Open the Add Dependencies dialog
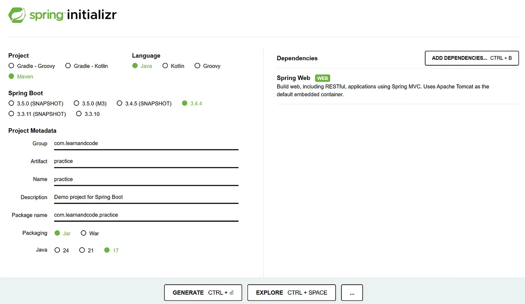The height and width of the screenshot is (304, 525). tap(471, 58)
